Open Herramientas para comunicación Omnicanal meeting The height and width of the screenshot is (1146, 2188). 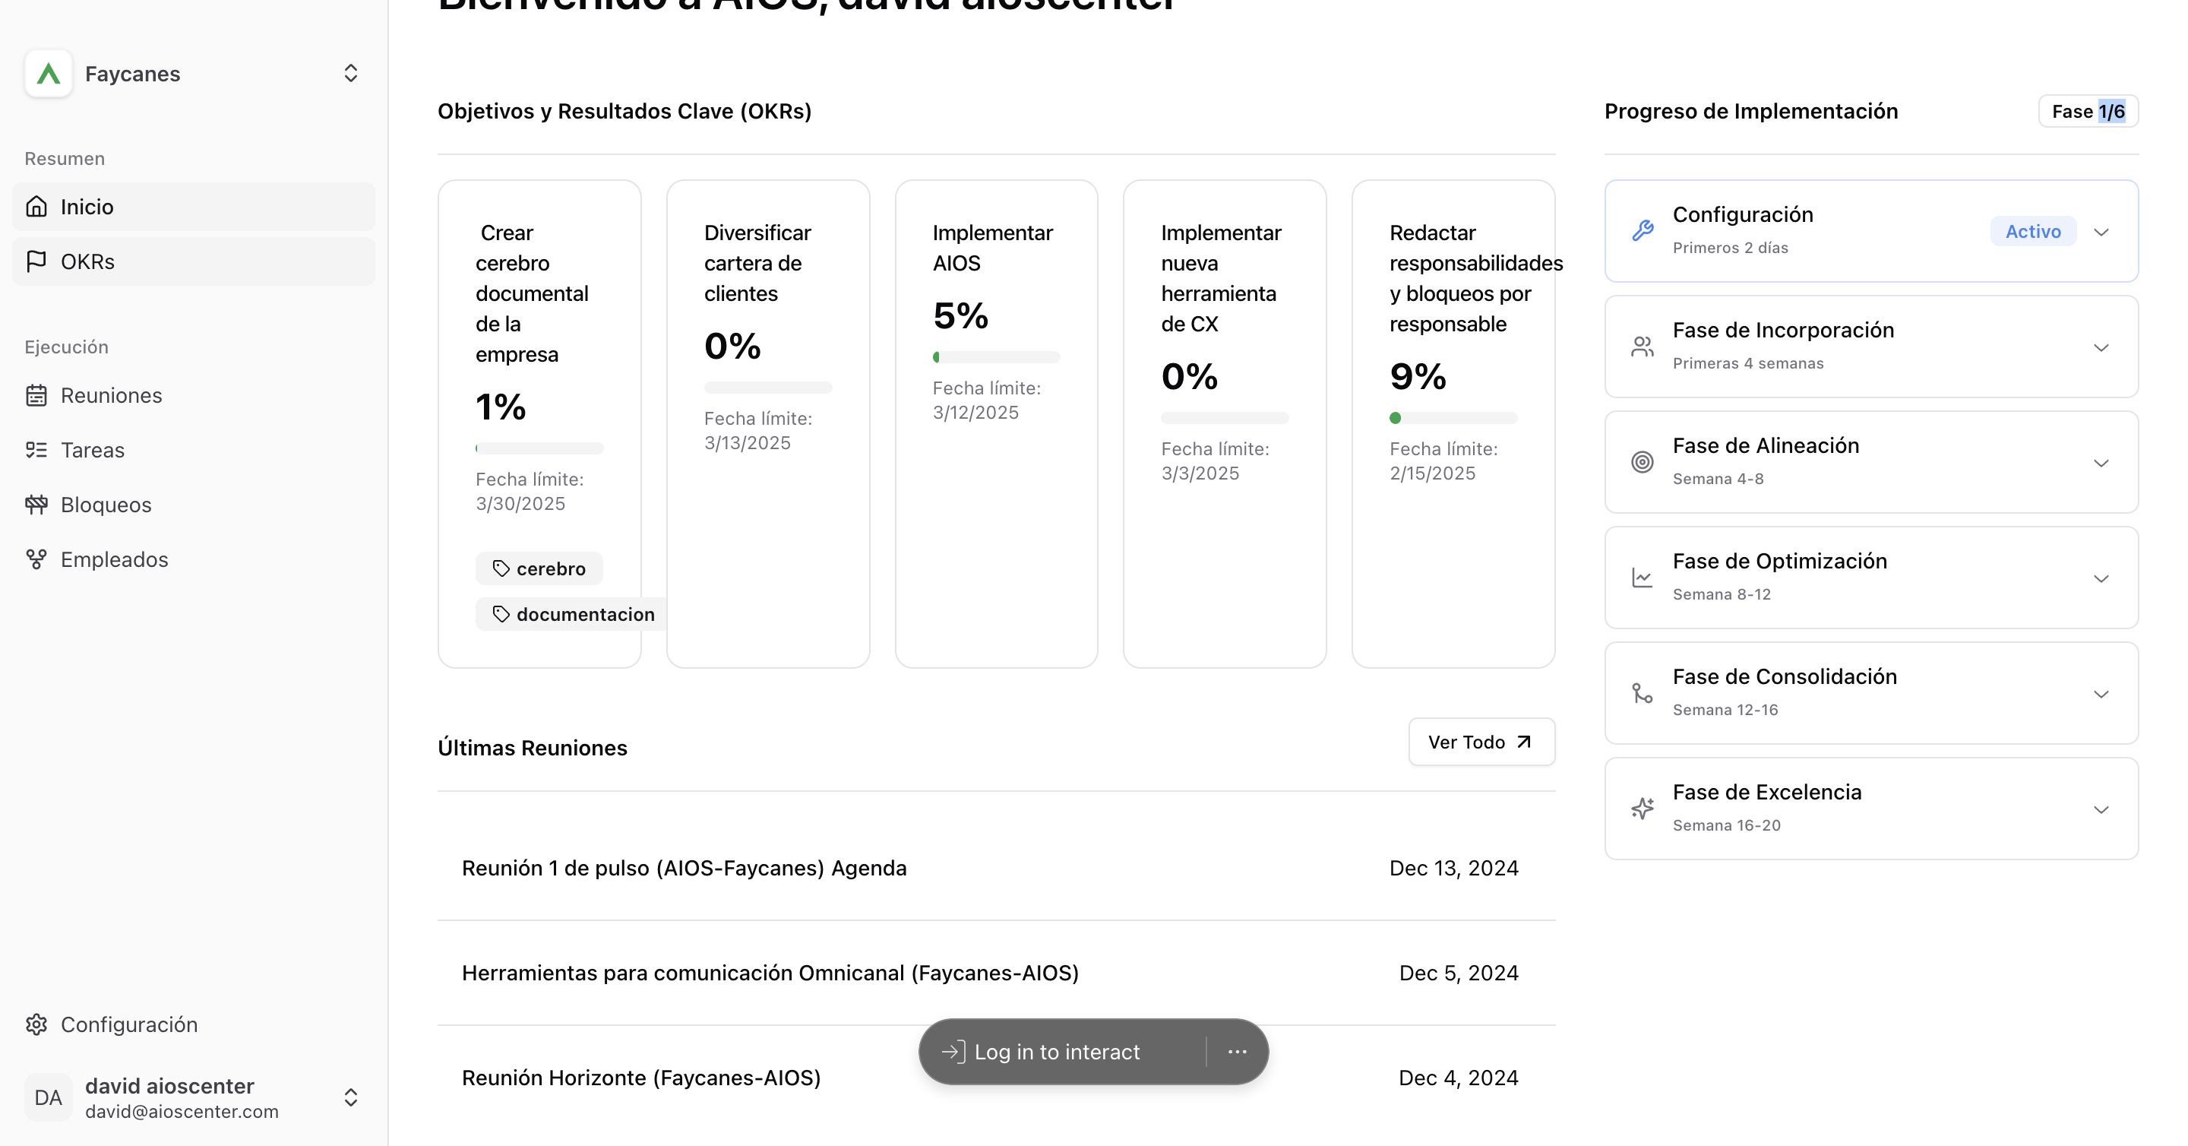point(996,973)
